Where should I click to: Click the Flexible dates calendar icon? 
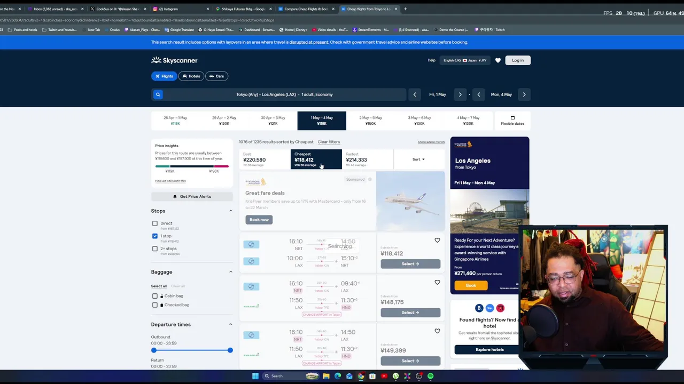(512, 118)
